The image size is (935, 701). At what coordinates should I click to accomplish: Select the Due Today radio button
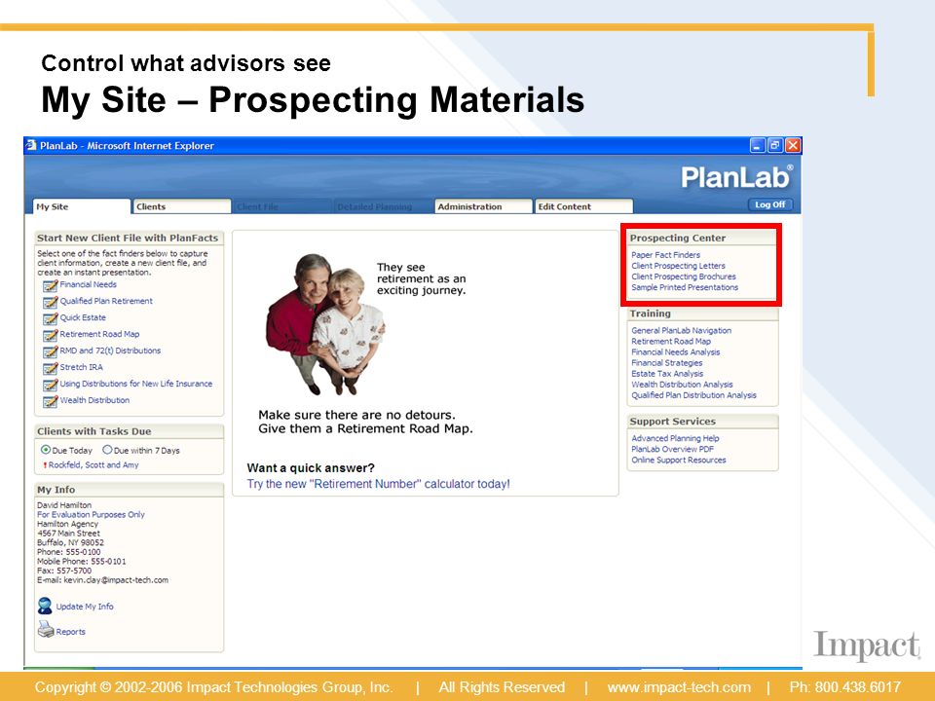[x=46, y=450]
